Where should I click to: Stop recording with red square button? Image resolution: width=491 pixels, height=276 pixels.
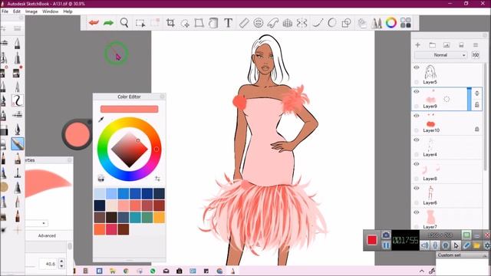(372, 240)
